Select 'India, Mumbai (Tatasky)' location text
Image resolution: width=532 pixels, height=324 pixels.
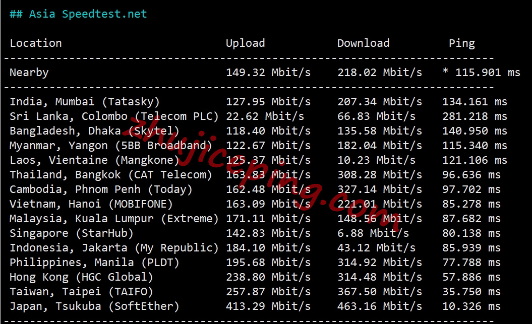[85, 102]
